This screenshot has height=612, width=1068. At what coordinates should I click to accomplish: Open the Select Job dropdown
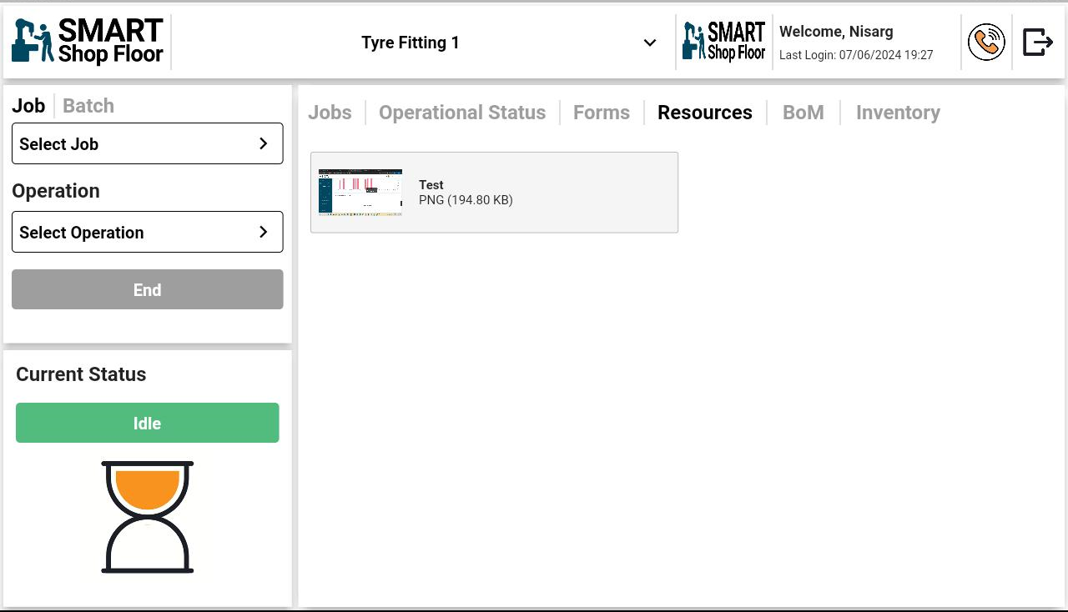[147, 143]
